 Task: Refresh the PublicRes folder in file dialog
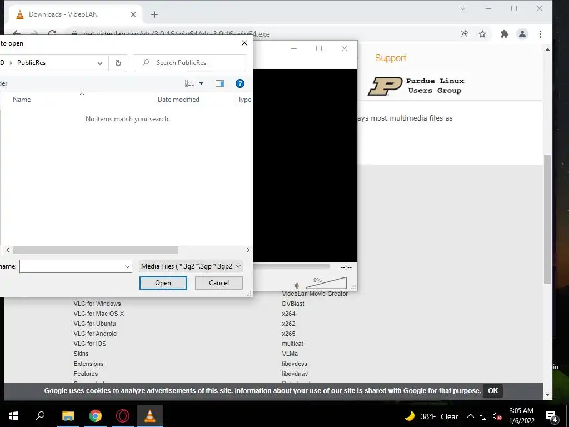pyautogui.click(x=118, y=63)
